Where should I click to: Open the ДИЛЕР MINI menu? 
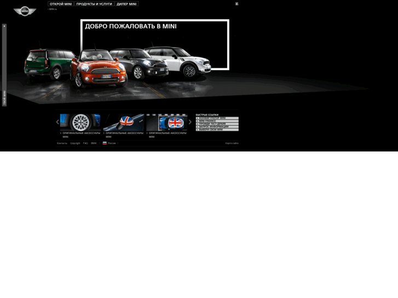pyautogui.click(x=126, y=4)
